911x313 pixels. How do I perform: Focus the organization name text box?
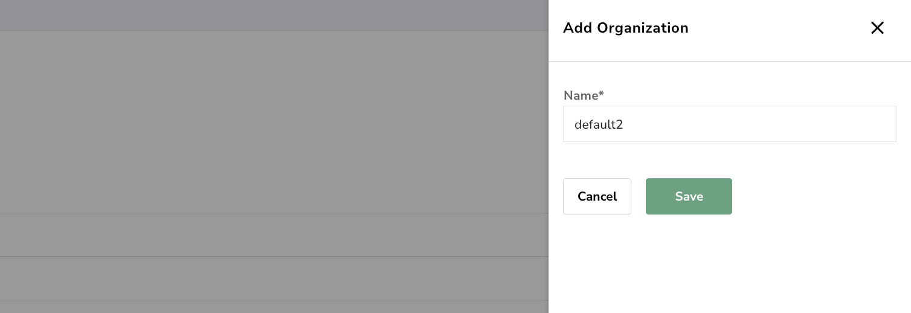coord(729,124)
